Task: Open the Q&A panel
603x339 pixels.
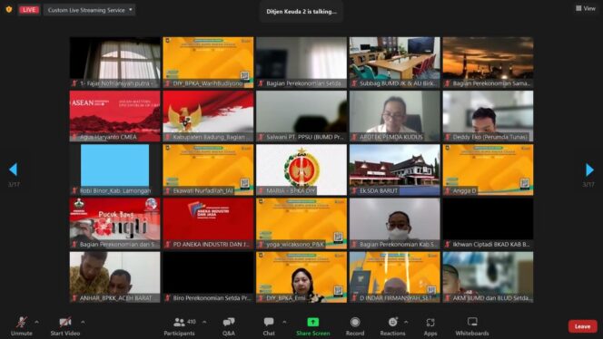Action: tap(229, 325)
